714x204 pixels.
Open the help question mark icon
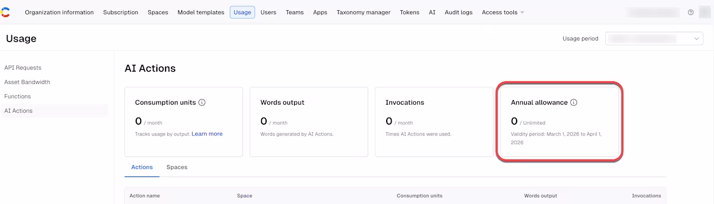pyautogui.click(x=691, y=12)
